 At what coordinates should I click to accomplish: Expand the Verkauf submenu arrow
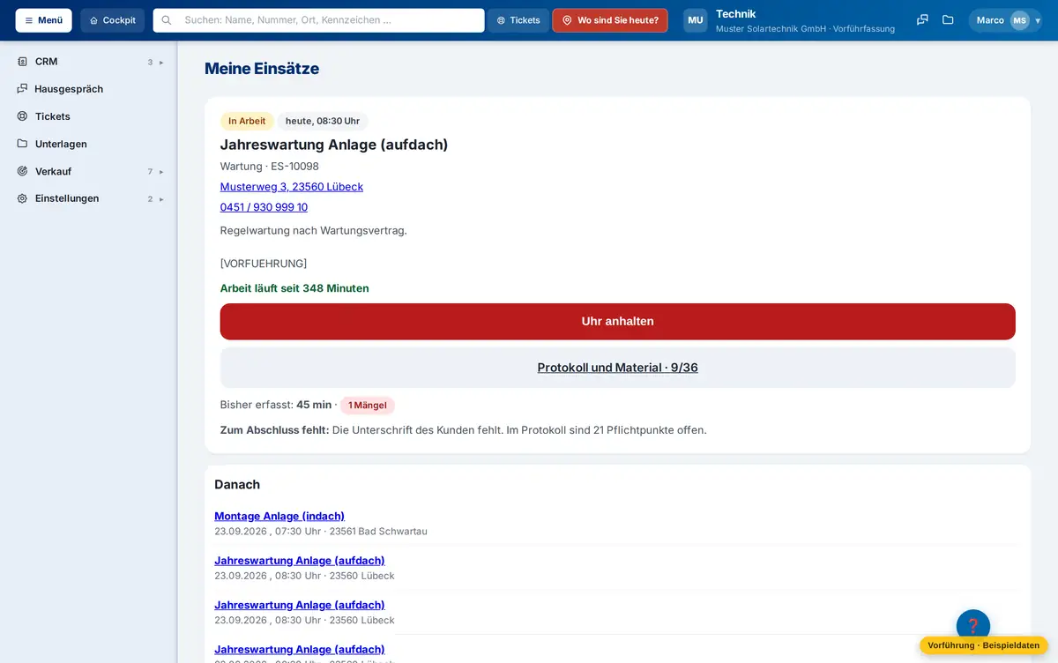click(x=161, y=171)
